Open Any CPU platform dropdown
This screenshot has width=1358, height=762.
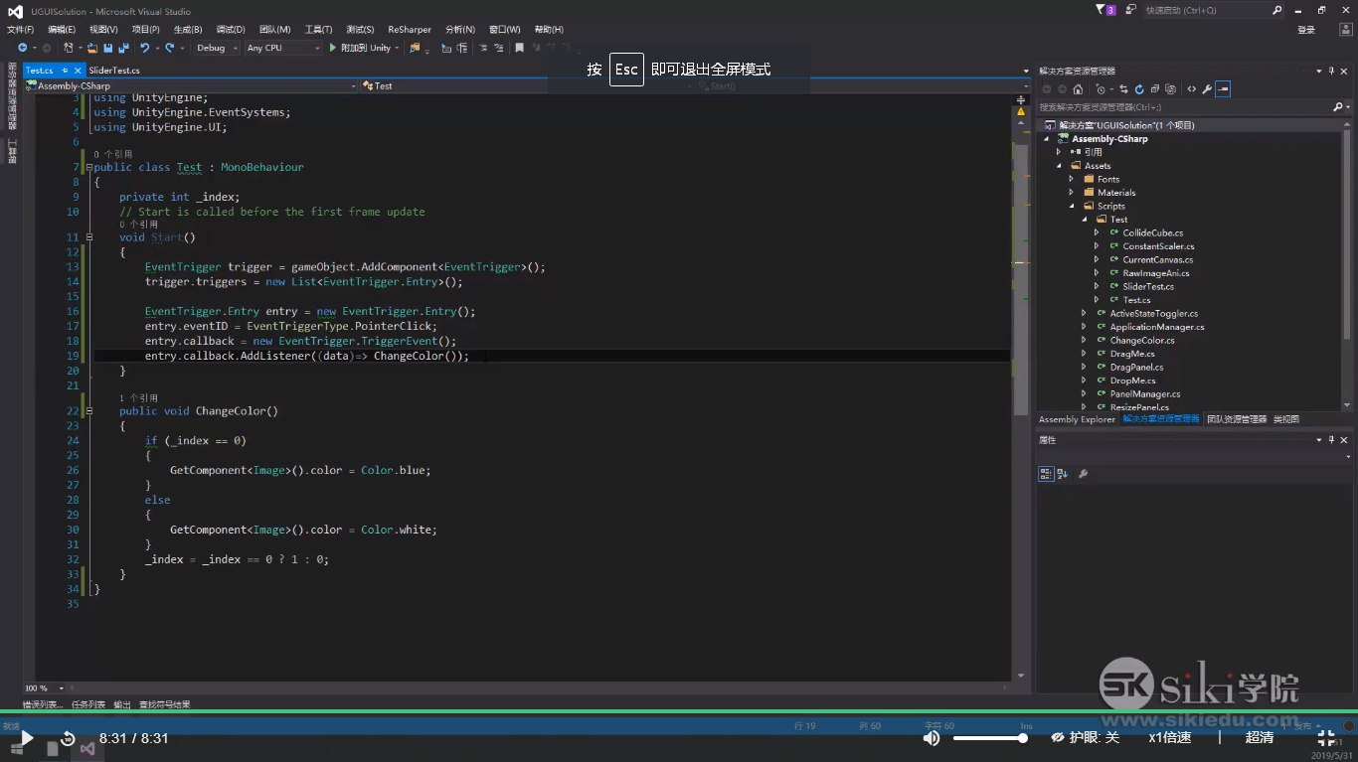[283, 48]
